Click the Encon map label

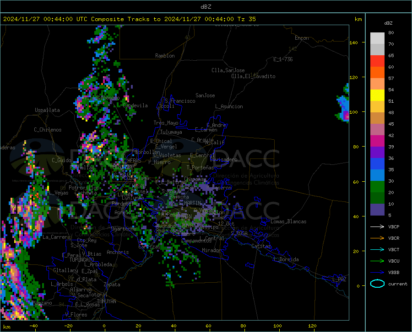[x=302, y=38]
